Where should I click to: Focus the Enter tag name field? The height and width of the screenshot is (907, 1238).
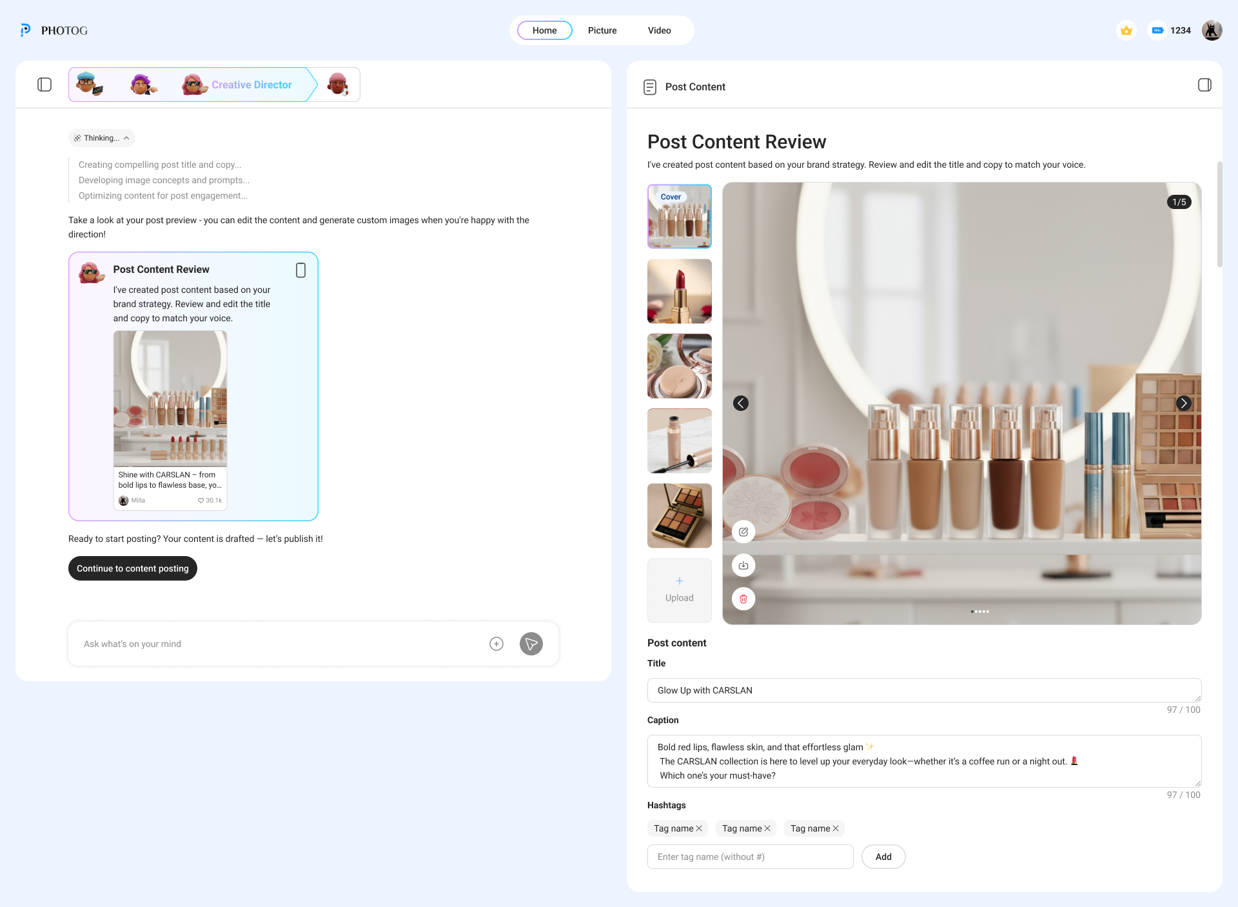pyautogui.click(x=751, y=857)
